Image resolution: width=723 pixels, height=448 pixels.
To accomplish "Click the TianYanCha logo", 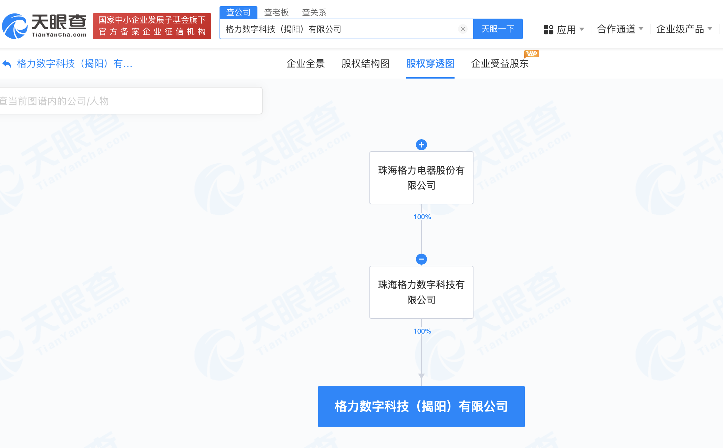I will 44,26.
